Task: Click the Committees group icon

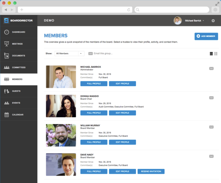Action: tap(7, 67)
